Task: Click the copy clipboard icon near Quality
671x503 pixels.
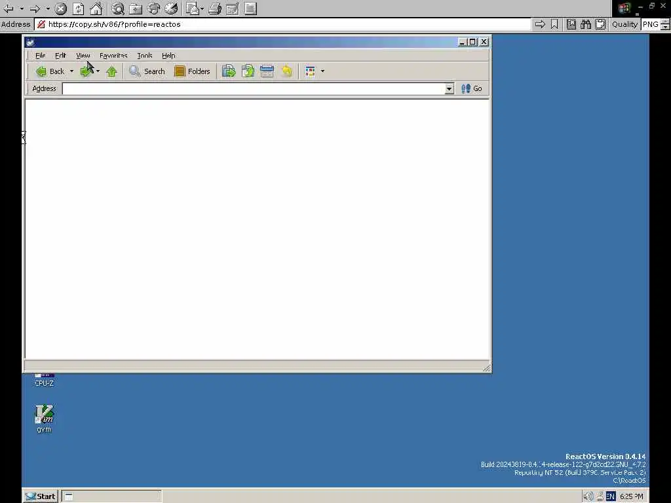Action: click(x=600, y=24)
